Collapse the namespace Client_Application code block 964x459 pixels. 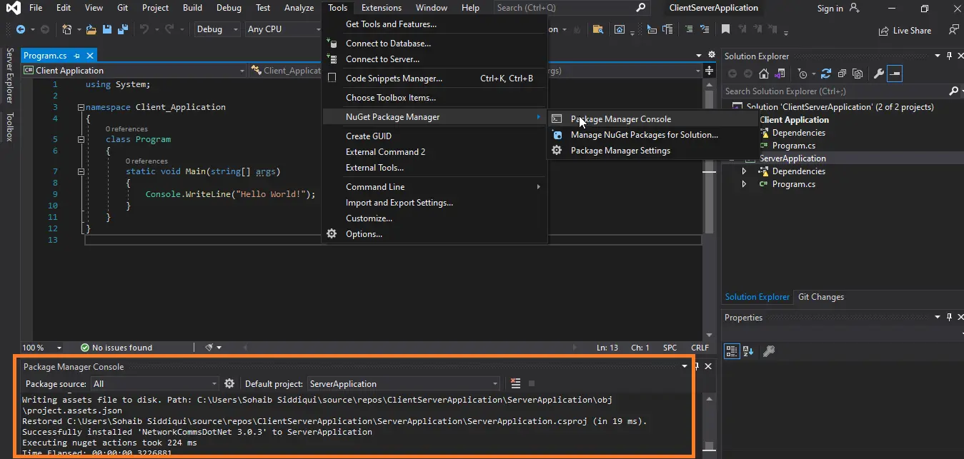(x=81, y=107)
